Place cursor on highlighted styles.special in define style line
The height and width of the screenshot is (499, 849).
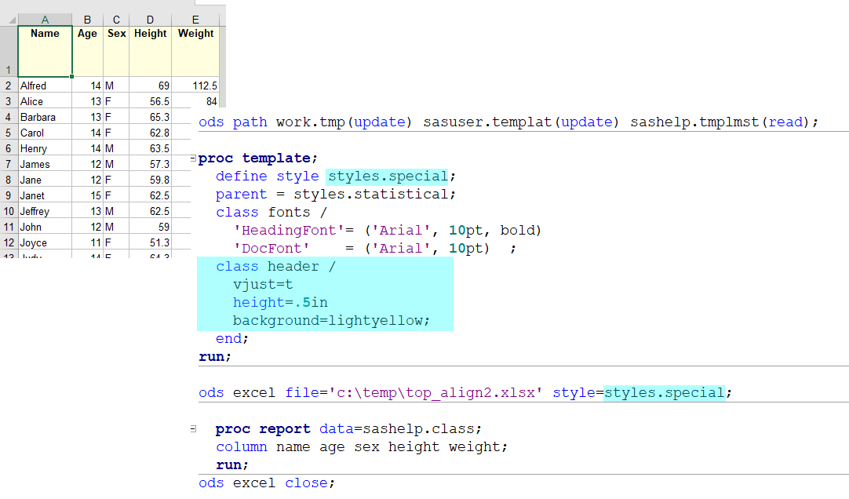pyautogui.click(x=388, y=176)
